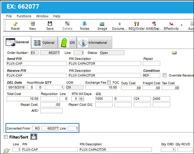The width and height of the screenshot is (194, 154).
Task: Click the Requisition label
Action: pyautogui.click(x=49, y=94)
